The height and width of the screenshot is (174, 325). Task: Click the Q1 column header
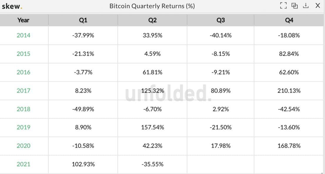tap(83, 20)
